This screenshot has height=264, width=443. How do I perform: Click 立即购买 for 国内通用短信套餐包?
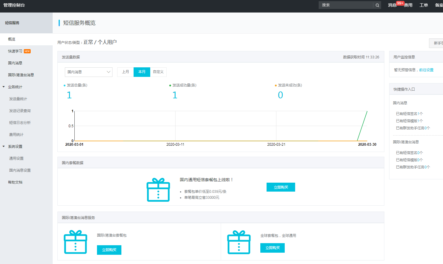(281, 187)
